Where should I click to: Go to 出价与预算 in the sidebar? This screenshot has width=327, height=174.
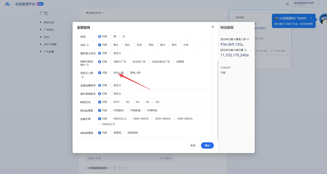50,44
